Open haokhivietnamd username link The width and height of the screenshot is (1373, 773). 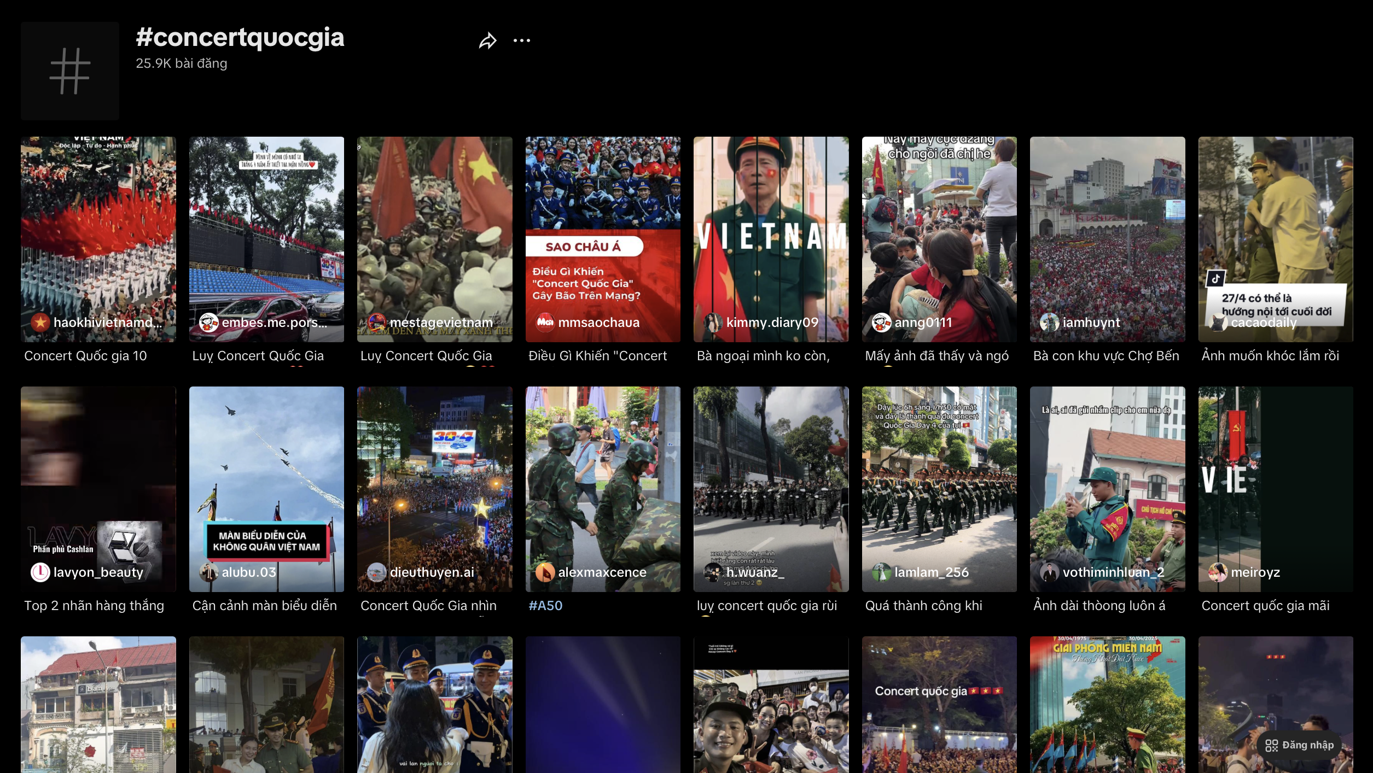tap(108, 323)
